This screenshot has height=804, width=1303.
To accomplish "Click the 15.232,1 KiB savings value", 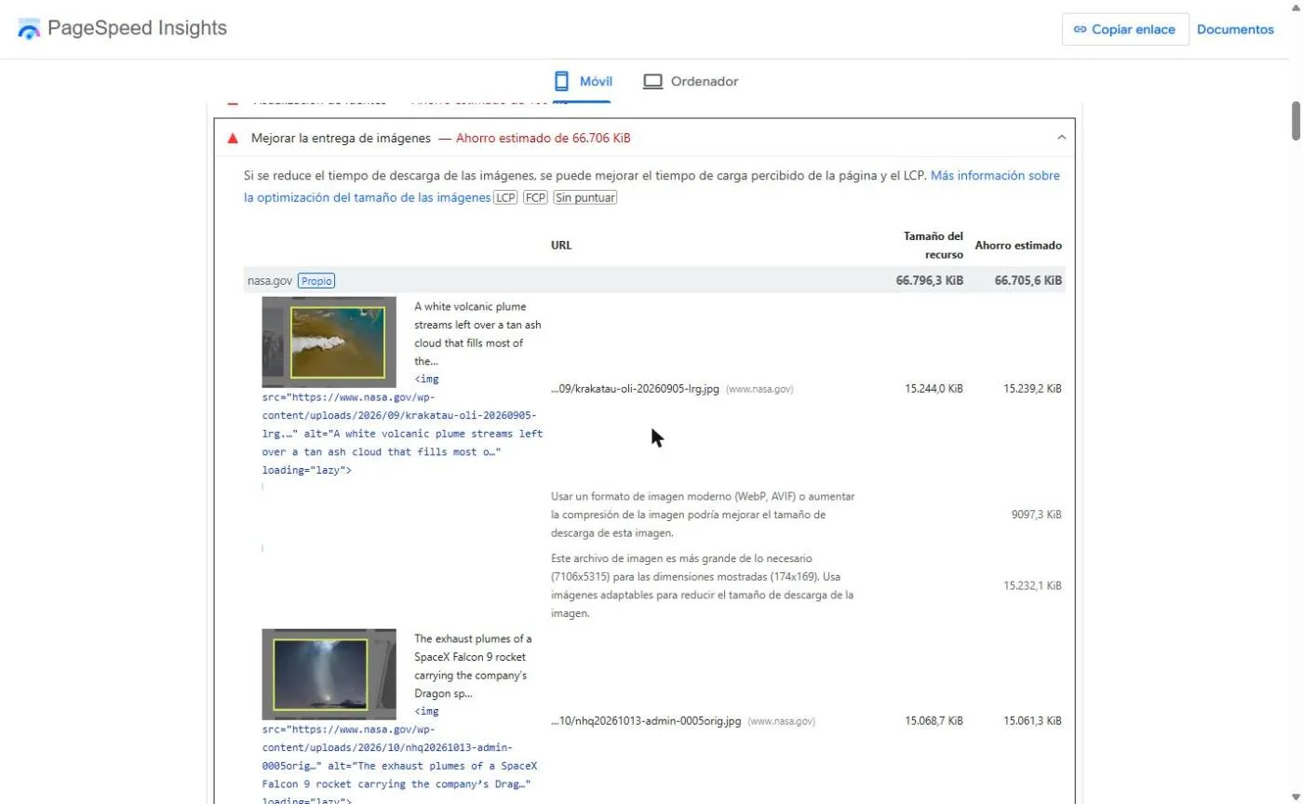I will (x=1032, y=586).
